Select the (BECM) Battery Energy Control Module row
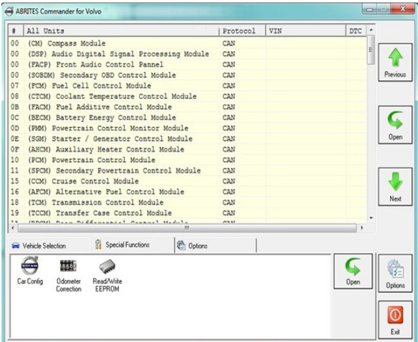 click(x=188, y=117)
